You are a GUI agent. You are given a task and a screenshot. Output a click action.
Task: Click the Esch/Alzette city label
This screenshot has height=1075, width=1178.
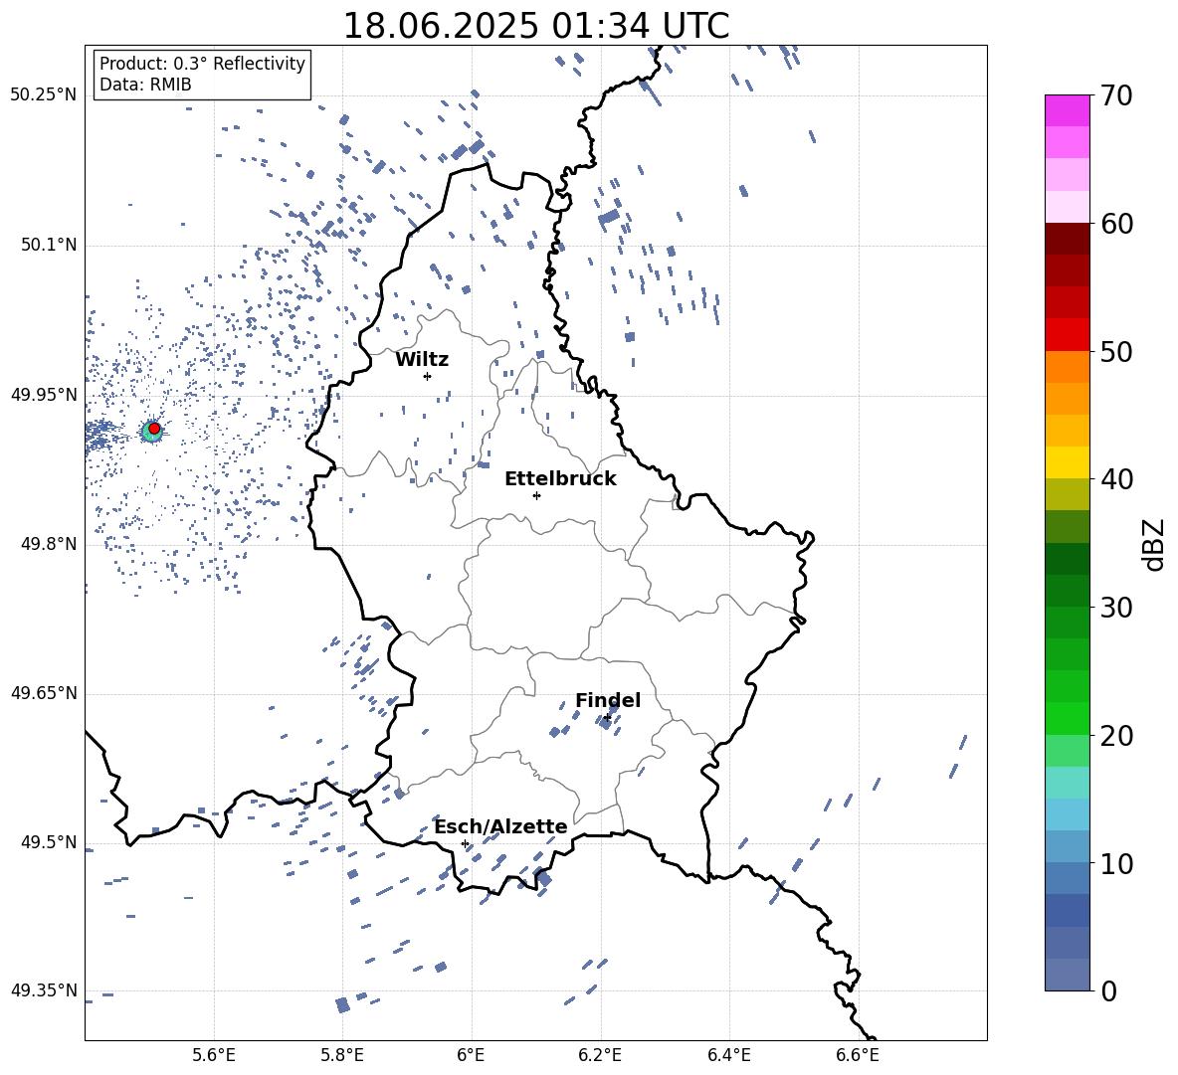tap(500, 827)
